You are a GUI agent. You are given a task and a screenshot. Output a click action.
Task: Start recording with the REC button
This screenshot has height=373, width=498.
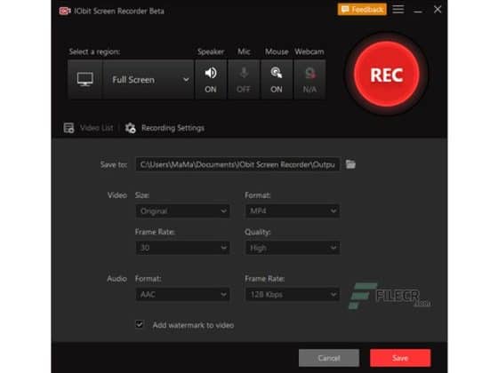coord(387,75)
